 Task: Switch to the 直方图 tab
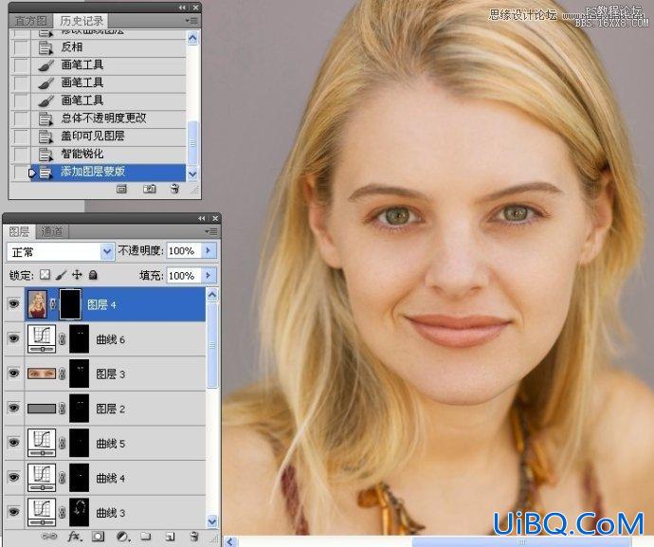pyautogui.click(x=31, y=21)
